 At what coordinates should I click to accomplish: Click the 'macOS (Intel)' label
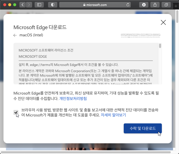(31, 35)
